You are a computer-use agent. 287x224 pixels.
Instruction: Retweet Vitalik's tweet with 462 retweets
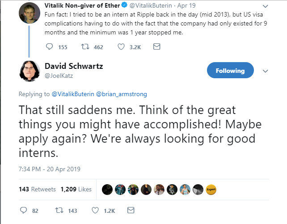[85, 46]
